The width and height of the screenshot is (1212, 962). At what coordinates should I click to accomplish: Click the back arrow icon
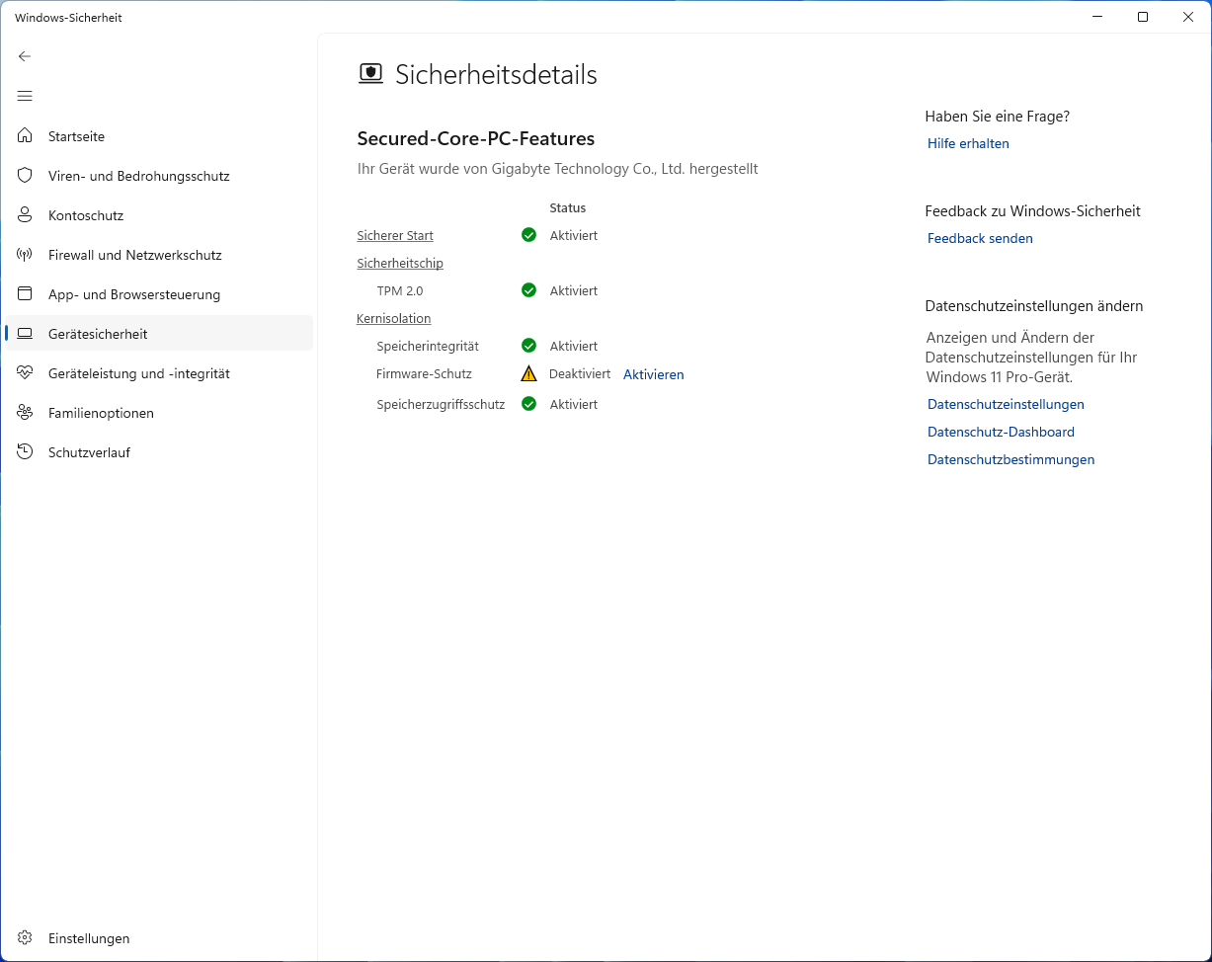pos(25,56)
